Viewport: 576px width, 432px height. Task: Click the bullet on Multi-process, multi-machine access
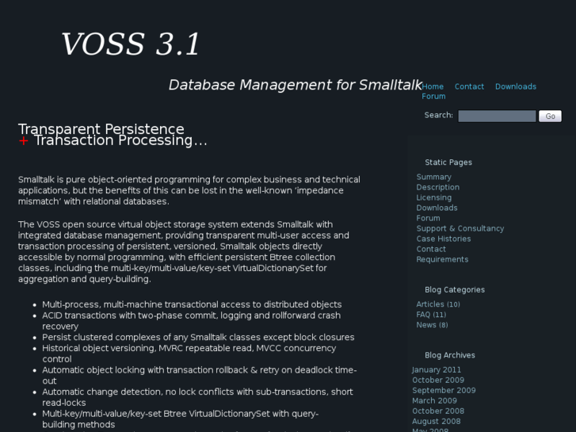tap(192, 304)
